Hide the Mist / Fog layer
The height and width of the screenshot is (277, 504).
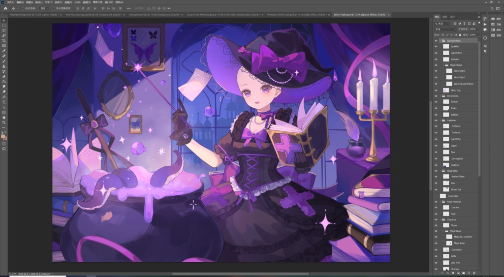[x=436, y=91]
